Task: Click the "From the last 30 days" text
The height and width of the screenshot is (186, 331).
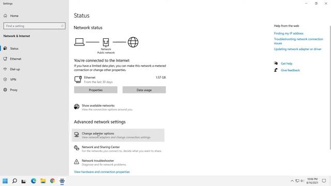Action: point(98,82)
